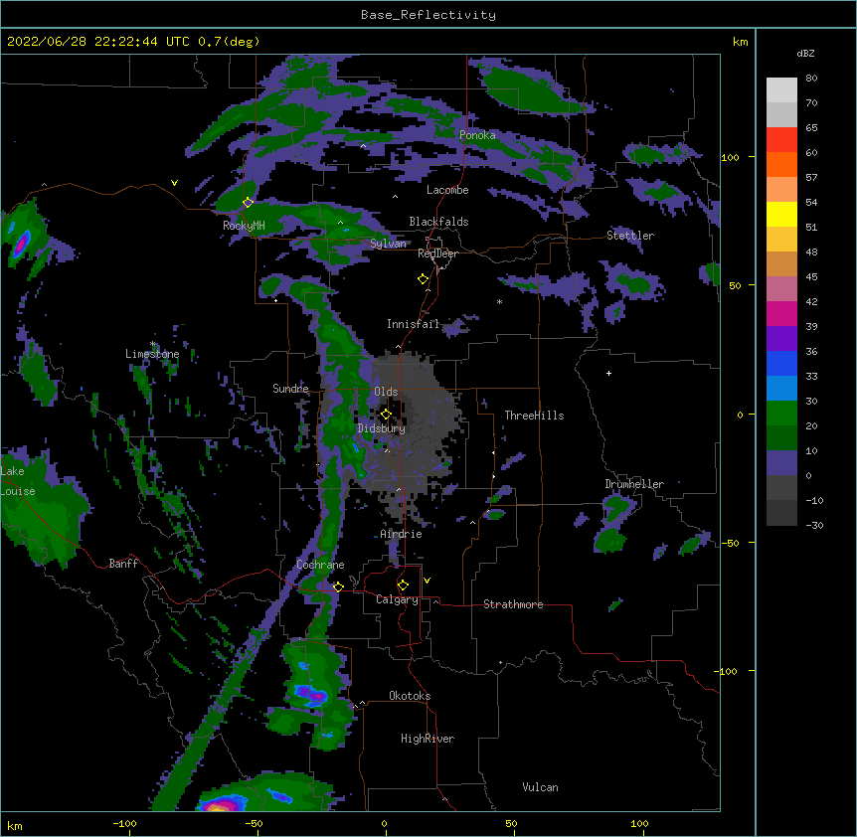Click the white plus marker northeast of Drumheller
This screenshot has height=837, width=857.
(608, 373)
